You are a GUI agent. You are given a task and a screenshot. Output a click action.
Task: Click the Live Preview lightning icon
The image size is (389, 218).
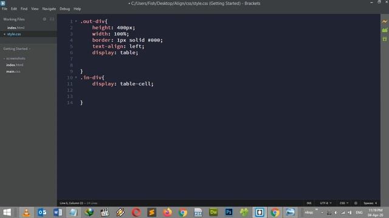pyautogui.click(x=385, y=22)
